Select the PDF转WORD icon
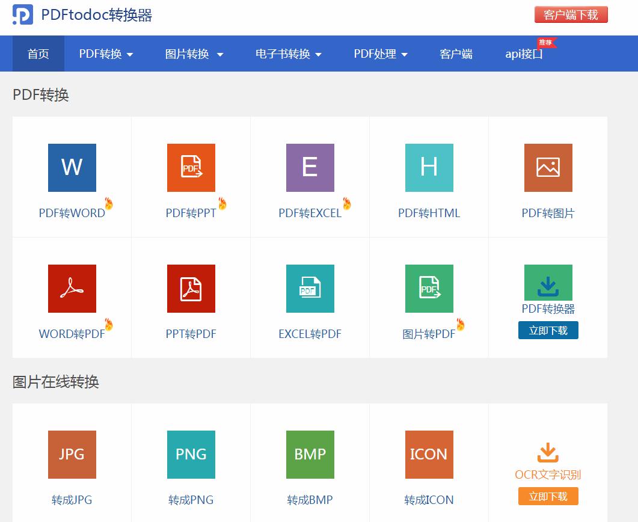This screenshot has height=522, width=638. (x=72, y=167)
